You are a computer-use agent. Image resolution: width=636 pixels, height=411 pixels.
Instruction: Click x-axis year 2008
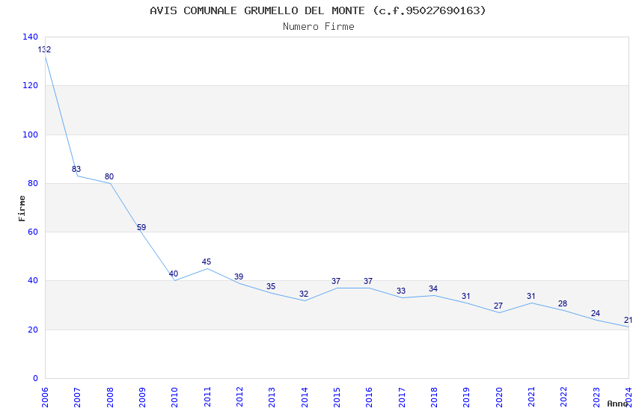pos(110,397)
